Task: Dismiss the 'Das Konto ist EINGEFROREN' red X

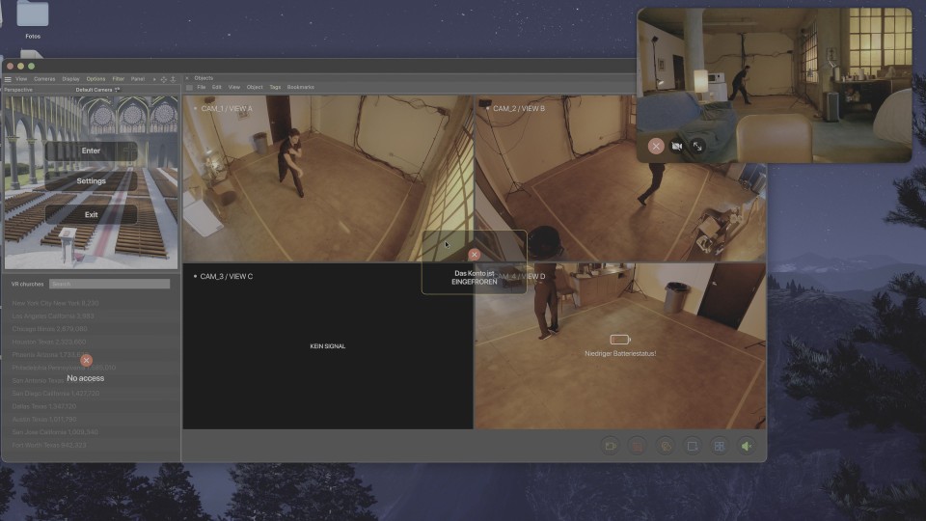Action: 475,255
